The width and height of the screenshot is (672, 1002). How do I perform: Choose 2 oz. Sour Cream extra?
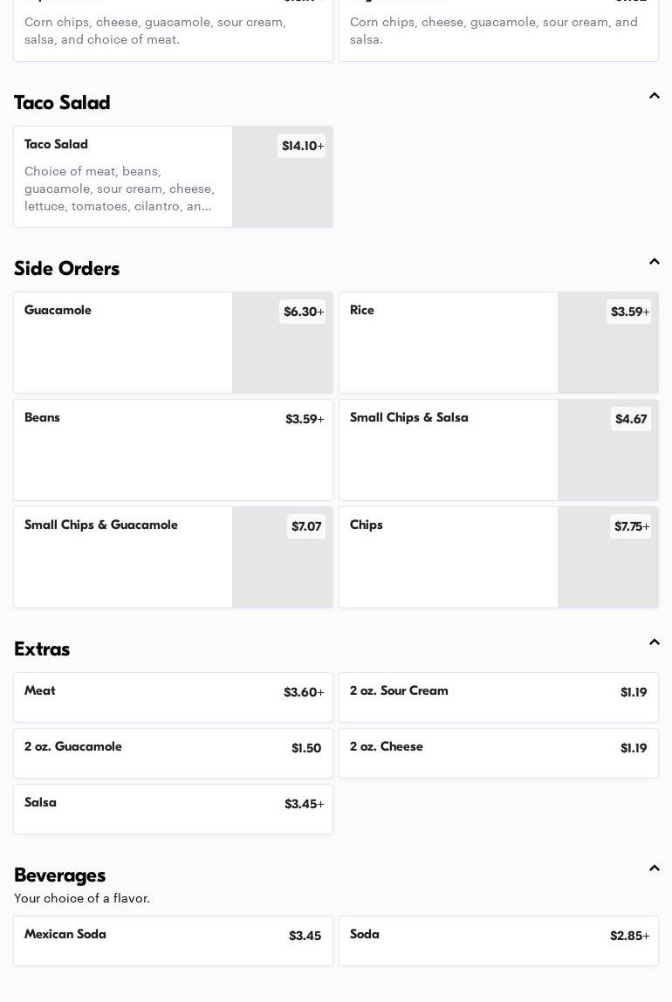click(x=498, y=697)
